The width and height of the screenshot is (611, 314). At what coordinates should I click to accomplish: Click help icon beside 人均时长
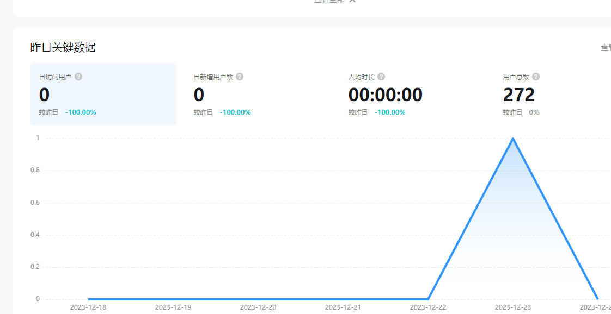pyautogui.click(x=381, y=77)
